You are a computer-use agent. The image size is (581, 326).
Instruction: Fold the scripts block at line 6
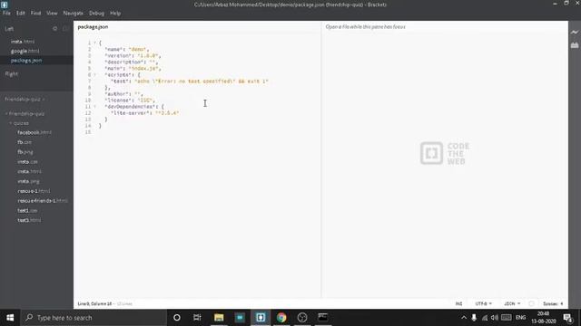[94, 74]
